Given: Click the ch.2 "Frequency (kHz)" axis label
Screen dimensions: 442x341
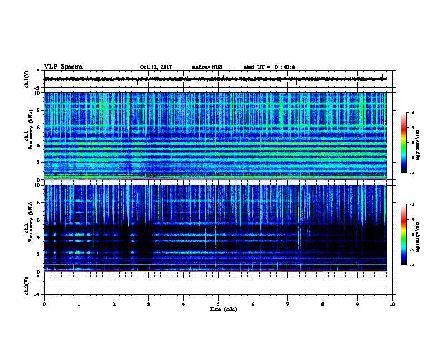Looking at the screenshot, I should 31,222.
